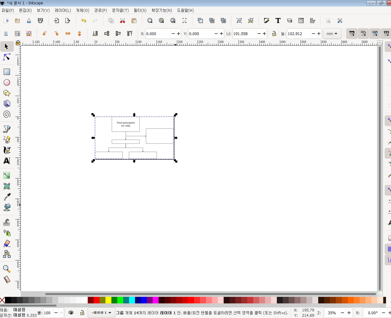Open Fill and Stroke dialog icon
This screenshot has width=391, height=318.
pyautogui.click(x=267, y=21)
